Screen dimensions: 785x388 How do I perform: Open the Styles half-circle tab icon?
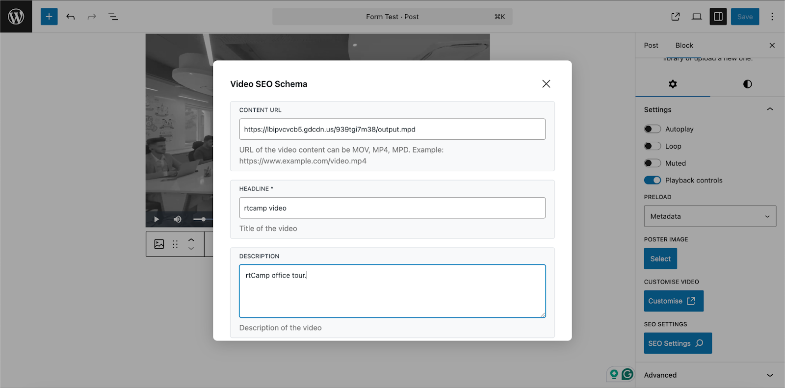[x=747, y=84]
